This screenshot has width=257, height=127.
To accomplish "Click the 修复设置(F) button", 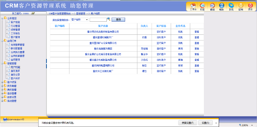I will pos(187,123).
